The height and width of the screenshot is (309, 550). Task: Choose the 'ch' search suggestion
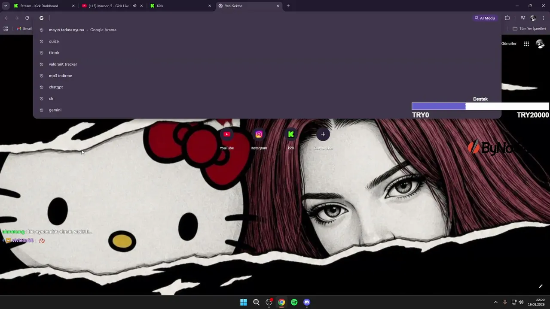(267, 99)
